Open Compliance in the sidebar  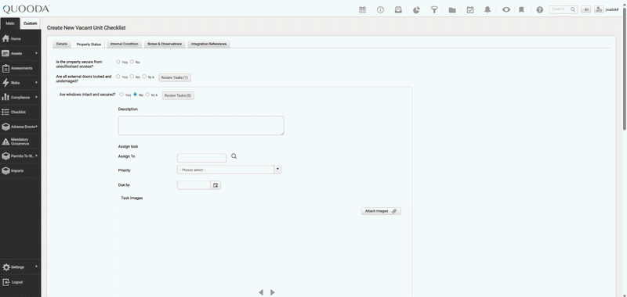(20, 97)
